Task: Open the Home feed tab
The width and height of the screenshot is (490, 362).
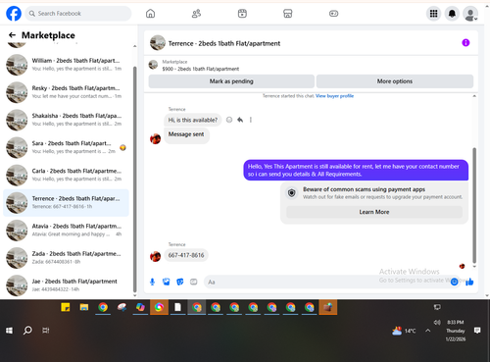Action: (150, 14)
